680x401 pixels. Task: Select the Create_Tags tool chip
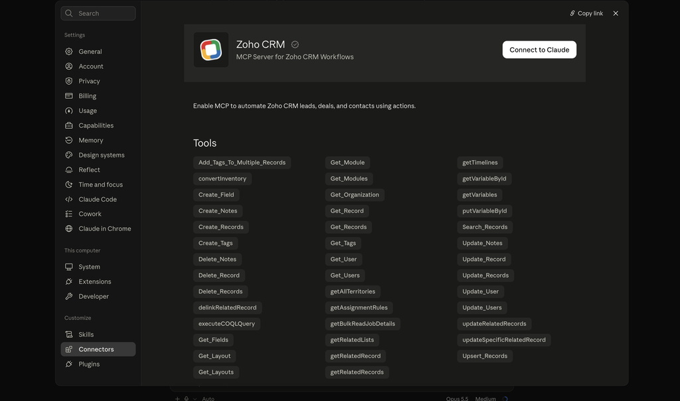[x=216, y=243]
